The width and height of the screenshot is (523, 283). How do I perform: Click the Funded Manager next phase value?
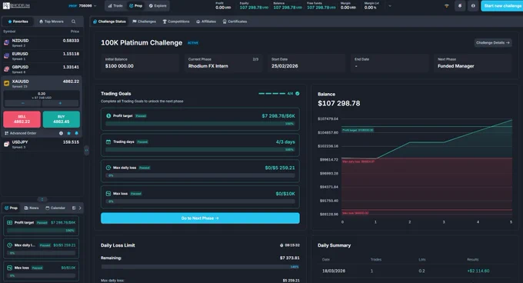455,66
